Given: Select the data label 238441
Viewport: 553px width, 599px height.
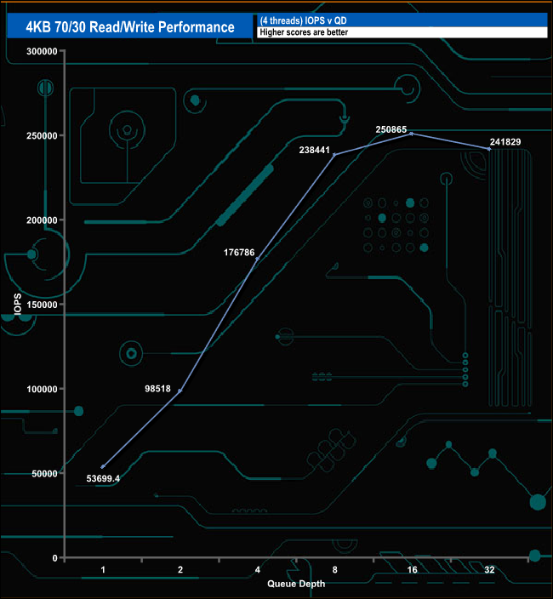Looking at the screenshot, I should point(314,150).
